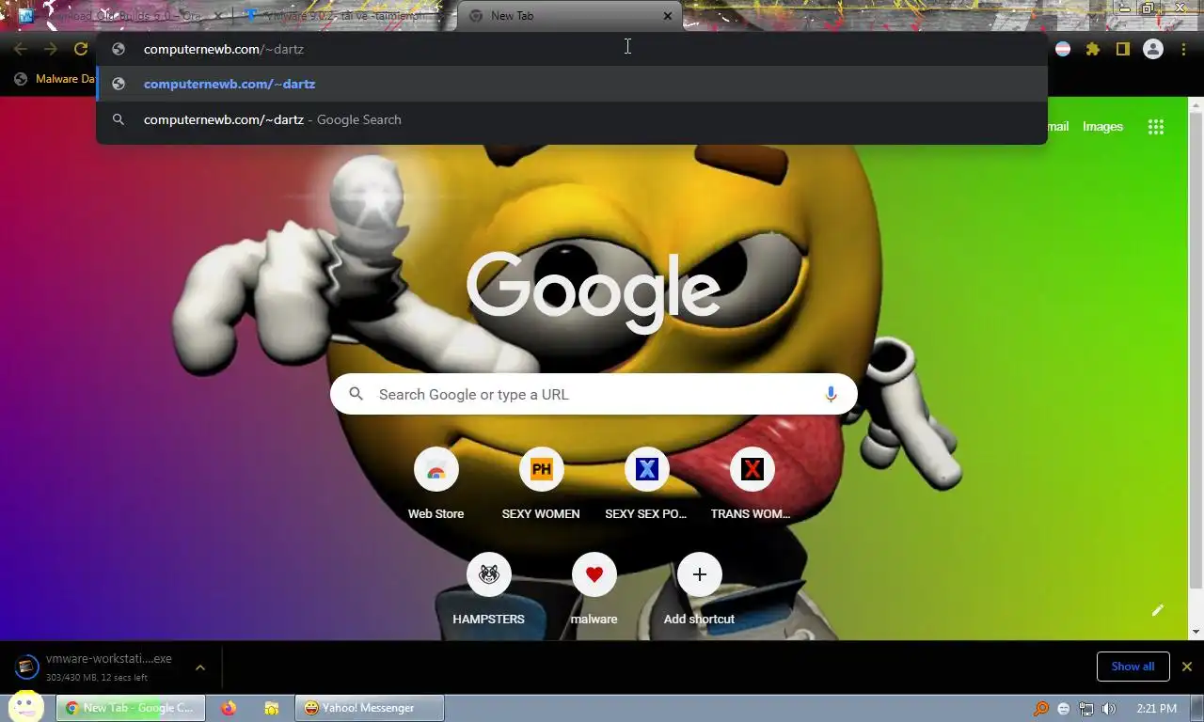Open the Google apps grid

tap(1156, 127)
